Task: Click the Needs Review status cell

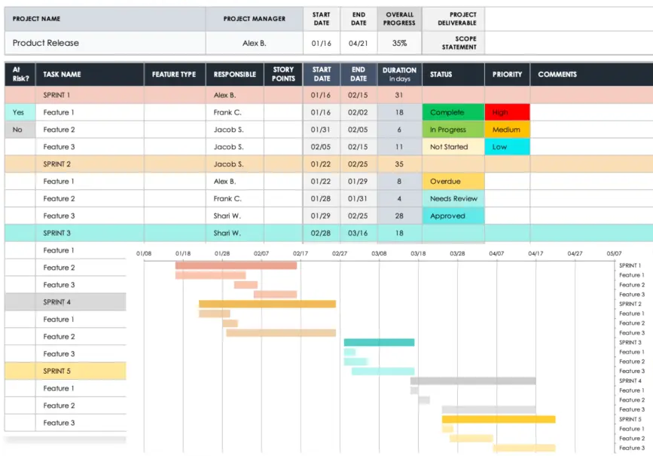Action: tap(453, 199)
